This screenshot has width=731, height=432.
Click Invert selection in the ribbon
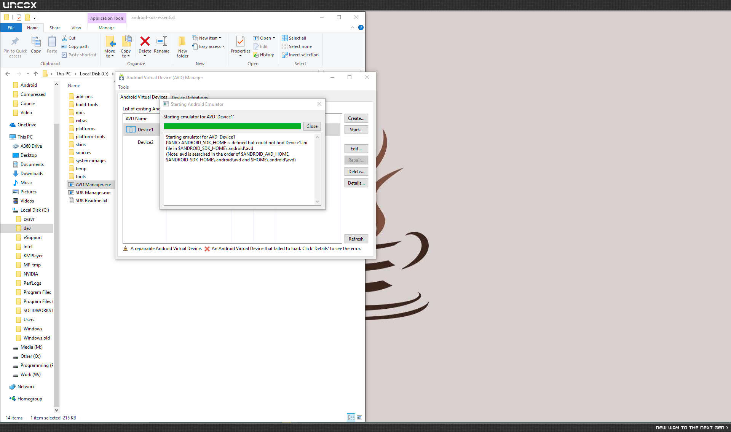click(300, 55)
